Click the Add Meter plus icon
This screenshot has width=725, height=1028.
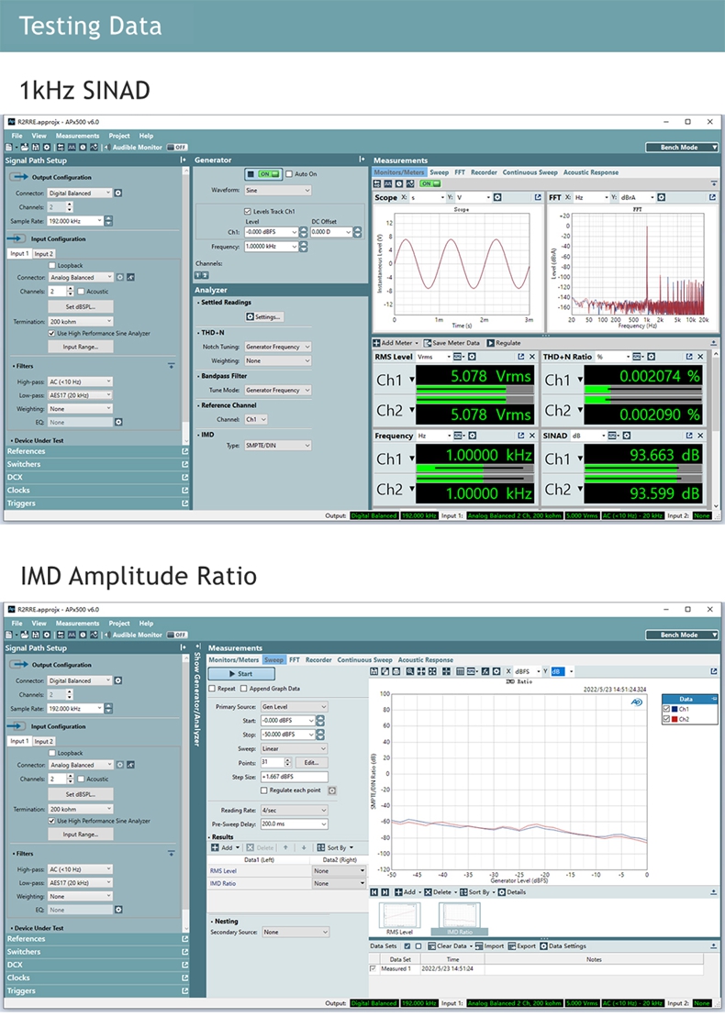point(376,343)
